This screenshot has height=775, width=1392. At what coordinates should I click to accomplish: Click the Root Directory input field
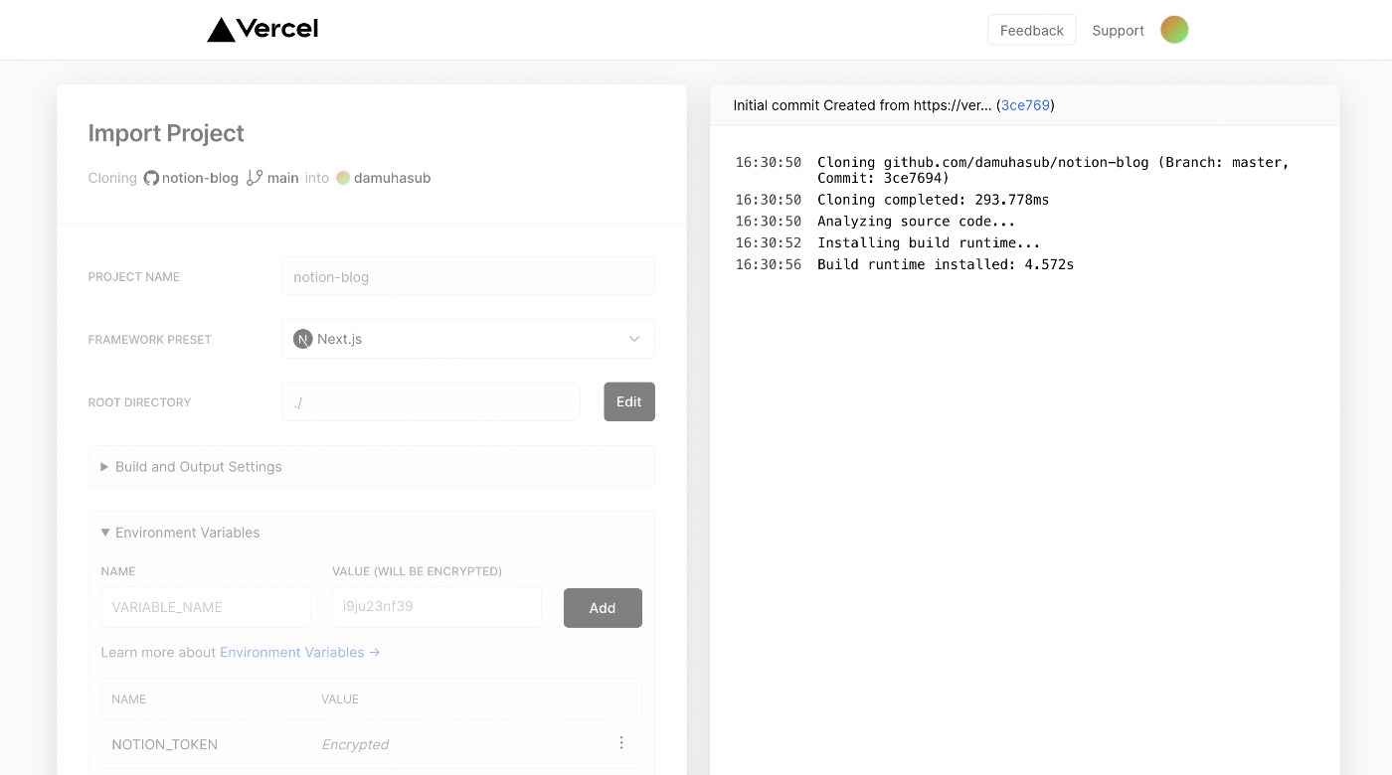pyautogui.click(x=431, y=401)
